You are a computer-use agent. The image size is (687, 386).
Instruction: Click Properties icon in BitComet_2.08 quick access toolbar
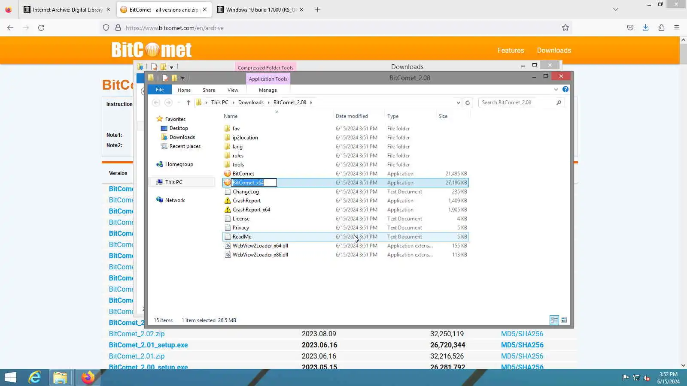coord(165,78)
